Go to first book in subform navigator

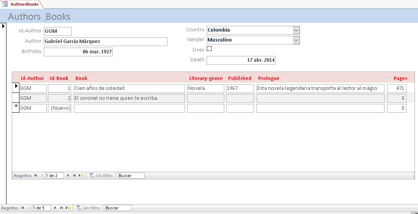pos(35,176)
